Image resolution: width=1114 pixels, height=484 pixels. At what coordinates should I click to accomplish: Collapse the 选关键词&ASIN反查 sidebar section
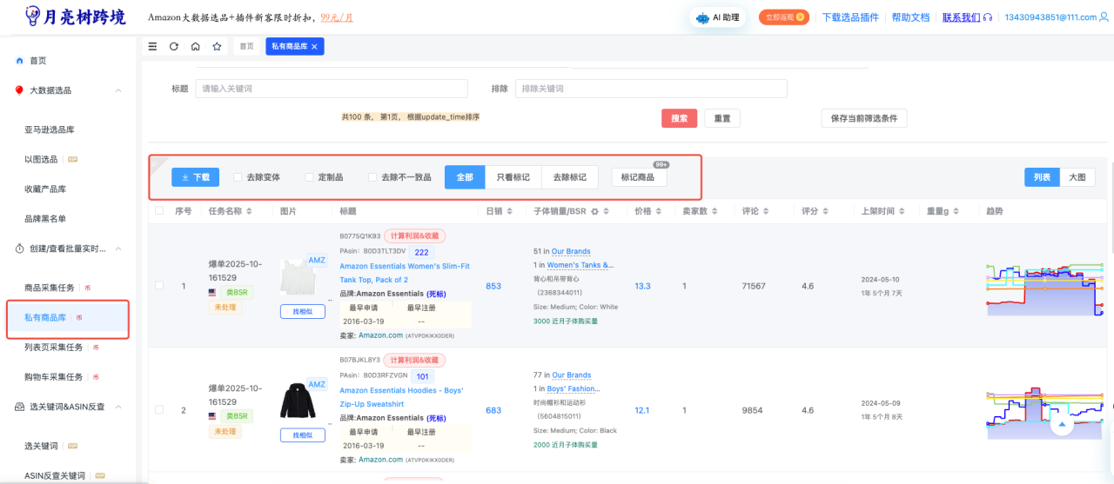click(117, 407)
